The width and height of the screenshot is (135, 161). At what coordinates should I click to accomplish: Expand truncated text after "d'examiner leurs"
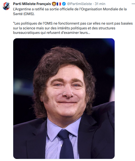coord(89,33)
